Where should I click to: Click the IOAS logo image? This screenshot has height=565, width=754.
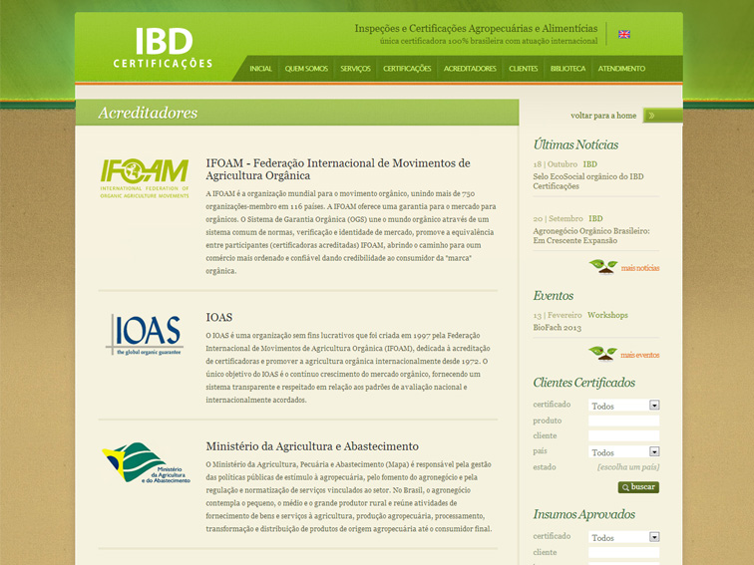click(x=145, y=335)
